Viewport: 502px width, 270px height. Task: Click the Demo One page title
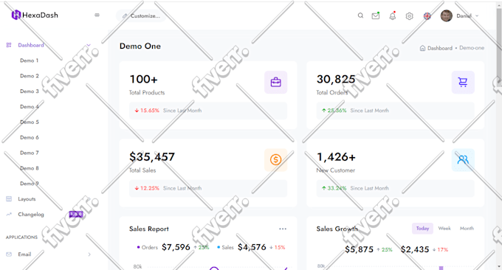pyautogui.click(x=140, y=46)
